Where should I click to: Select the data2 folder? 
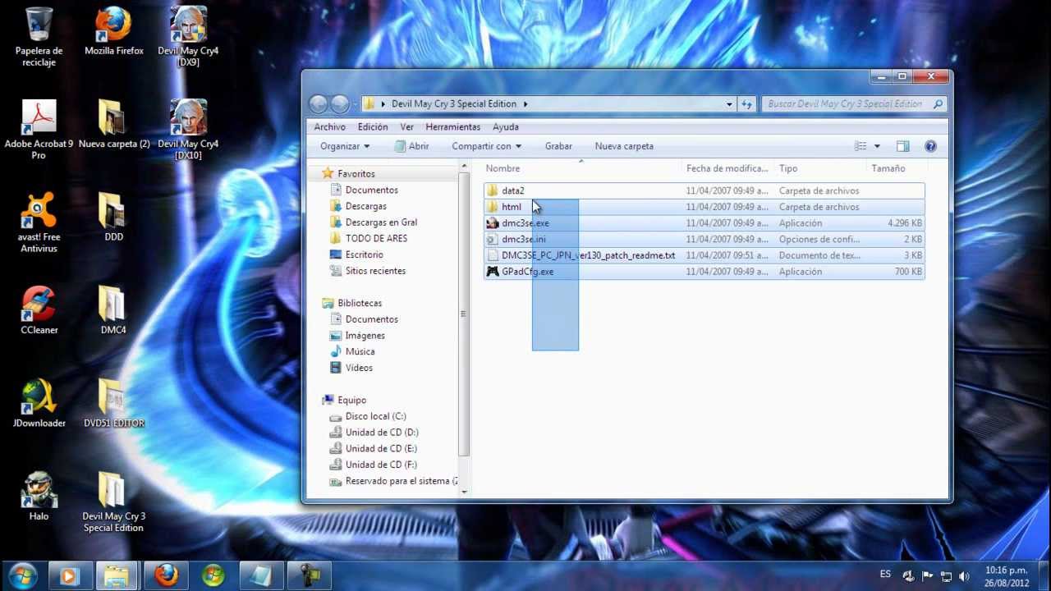tap(704, 190)
